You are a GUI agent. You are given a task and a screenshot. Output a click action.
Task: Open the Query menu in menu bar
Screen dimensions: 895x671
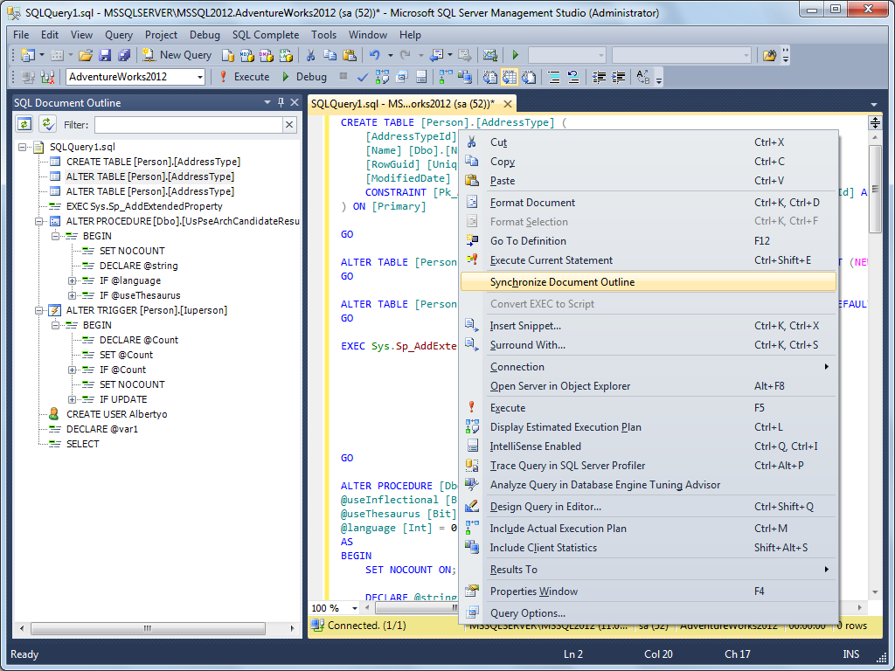pos(119,35)
